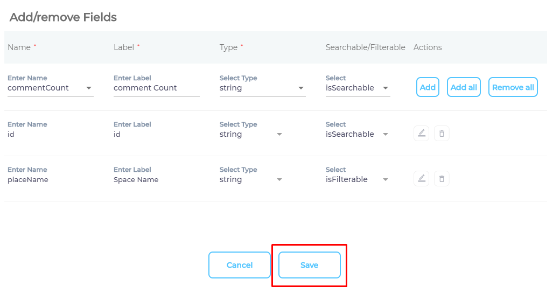Cancel the field changes

pyautogui.click(x=240, y=265)
